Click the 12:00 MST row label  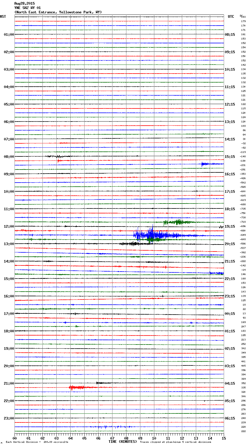pyautogui.click(x=9, y=226)
